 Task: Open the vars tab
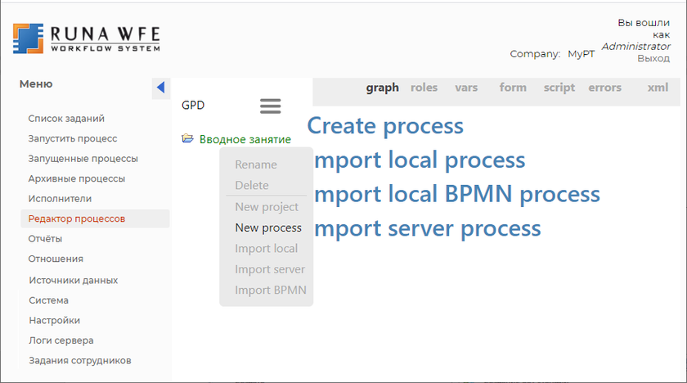[466, 88]
